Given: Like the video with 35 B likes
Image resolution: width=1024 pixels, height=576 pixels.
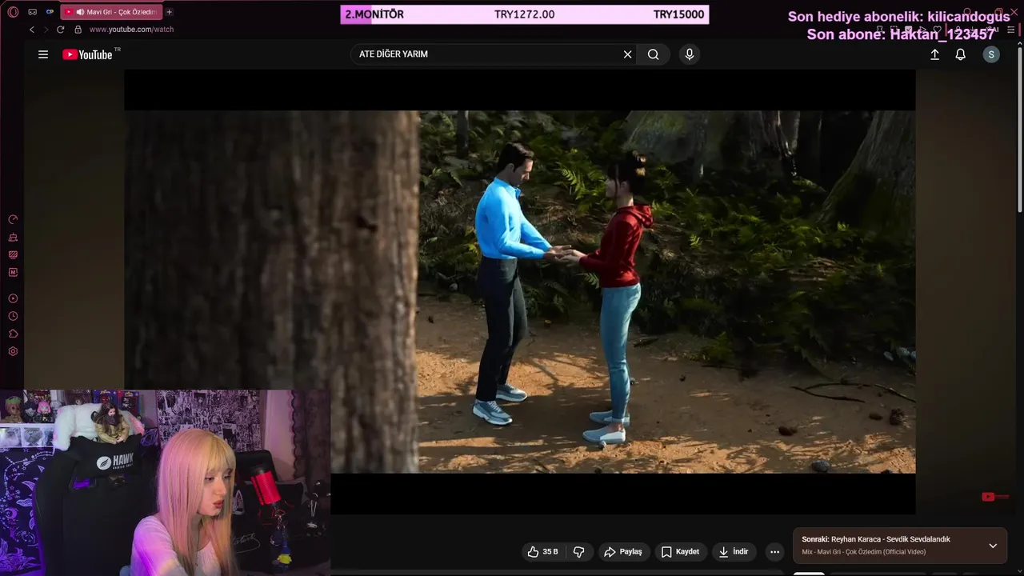Looking at the screenshot, I should point(543,552).
